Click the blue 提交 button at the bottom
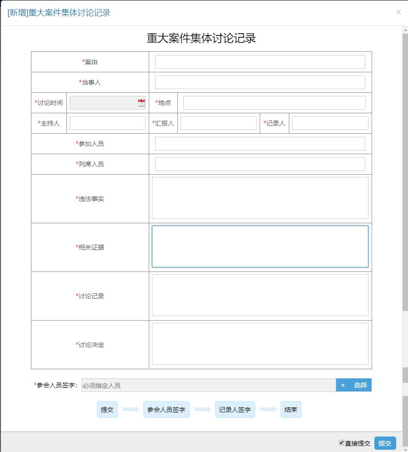Image resolution: width=408 pixels, height=452 pixels. click(385, 443)
